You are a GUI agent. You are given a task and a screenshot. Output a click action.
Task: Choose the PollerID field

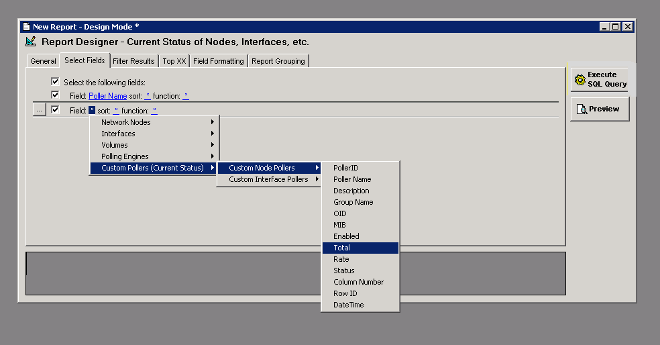coord(360,168)
